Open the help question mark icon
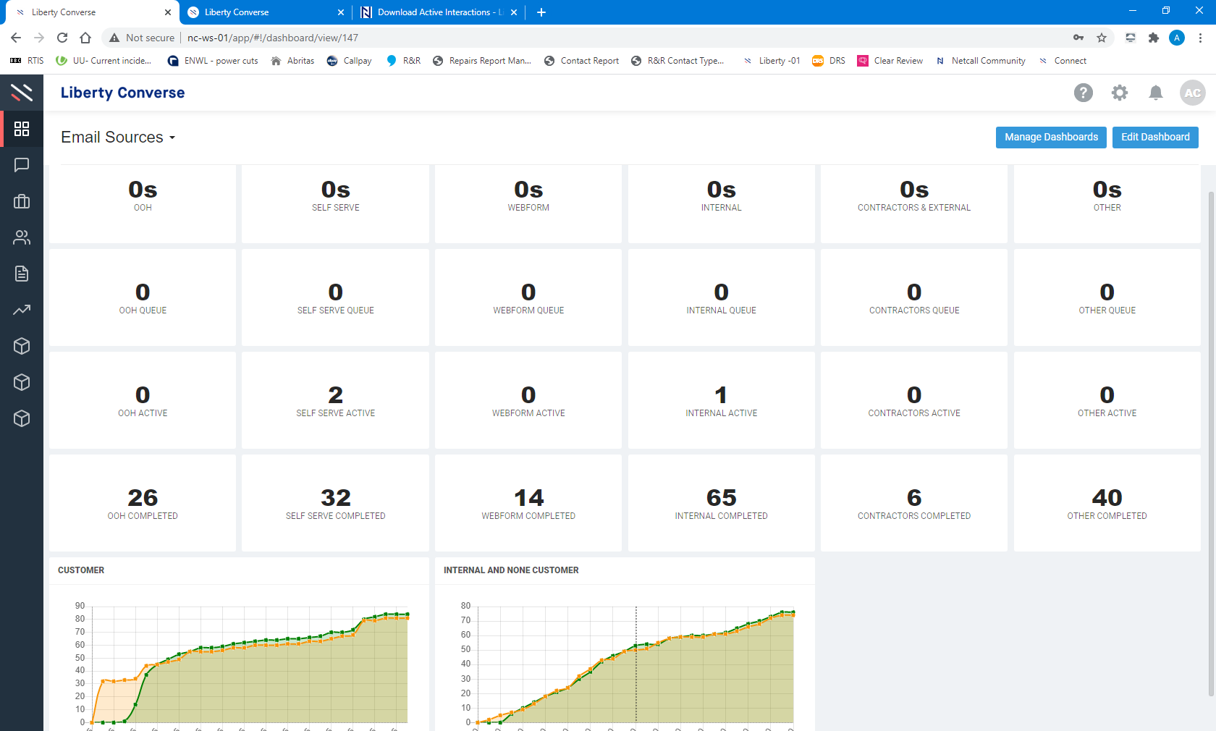The image size is (1216, 731). coord(1084,93)
